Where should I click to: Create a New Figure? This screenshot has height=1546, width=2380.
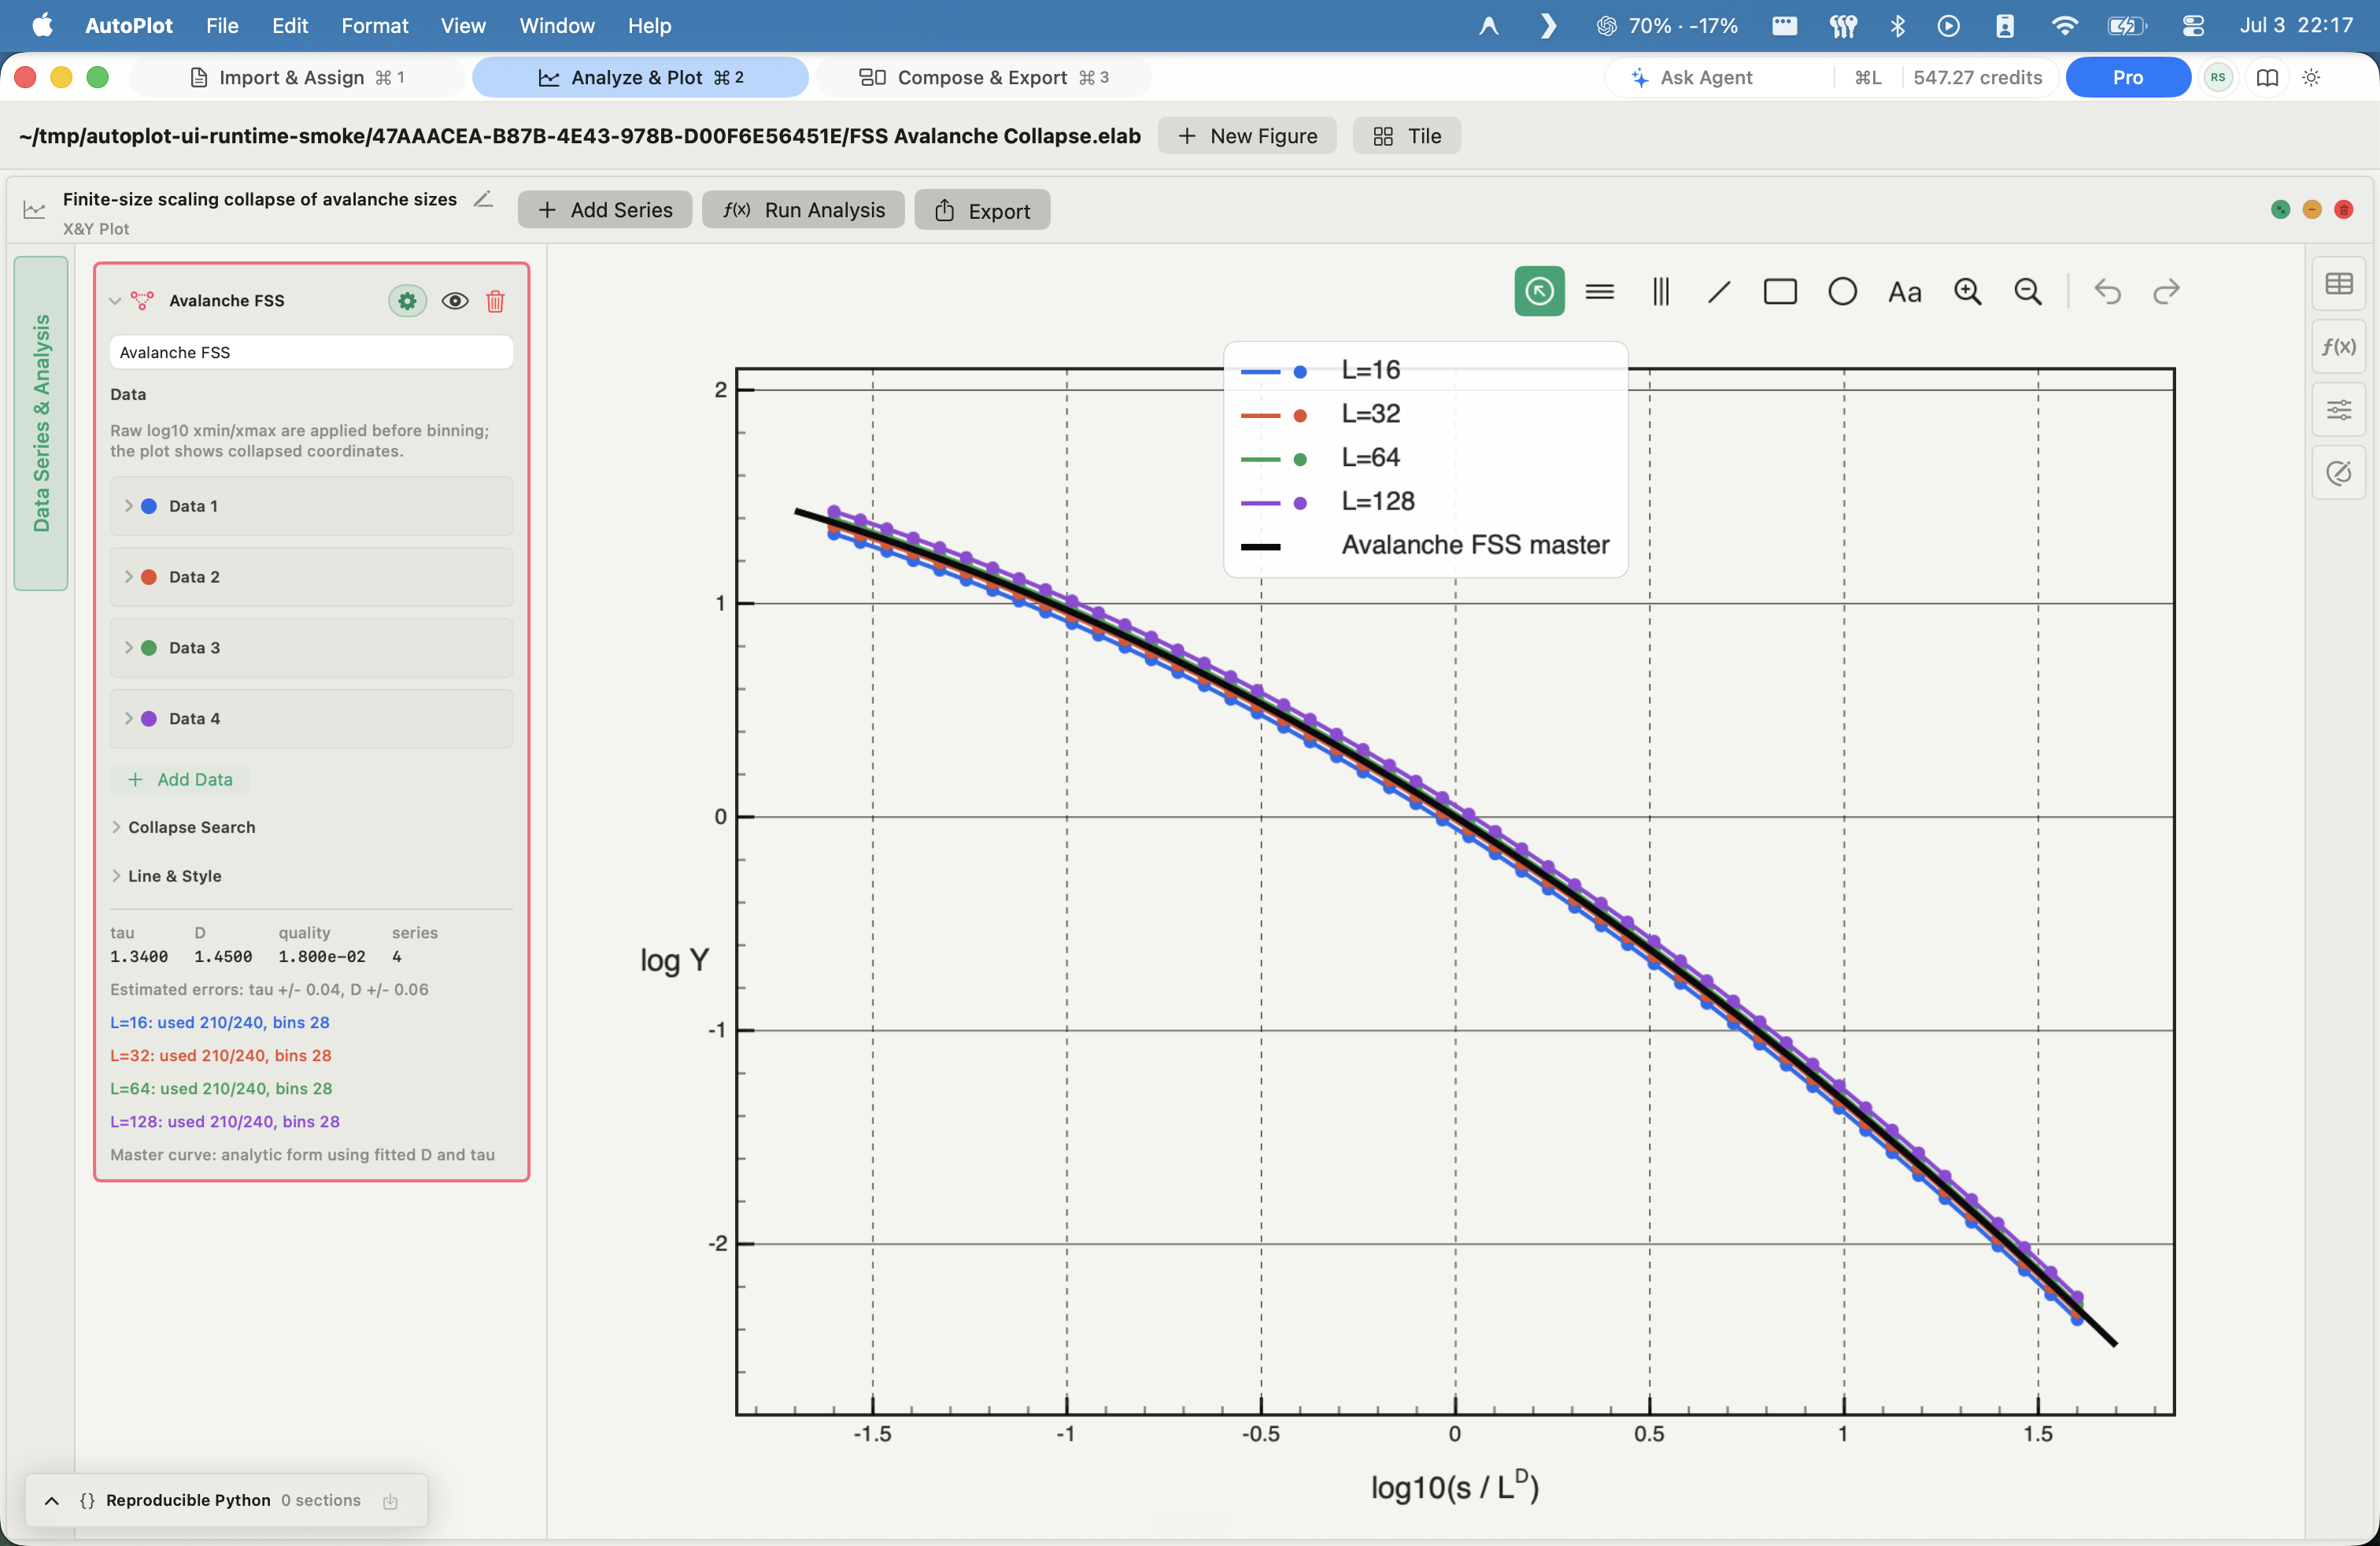1246,136
